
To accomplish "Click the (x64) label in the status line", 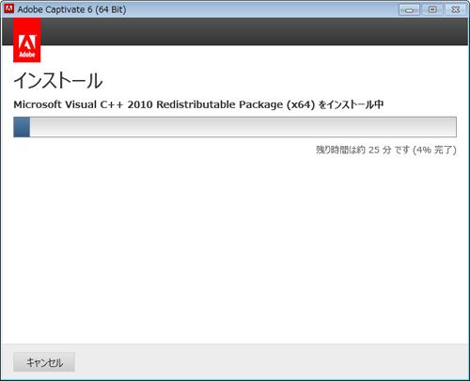I will (x=301, y=104).
